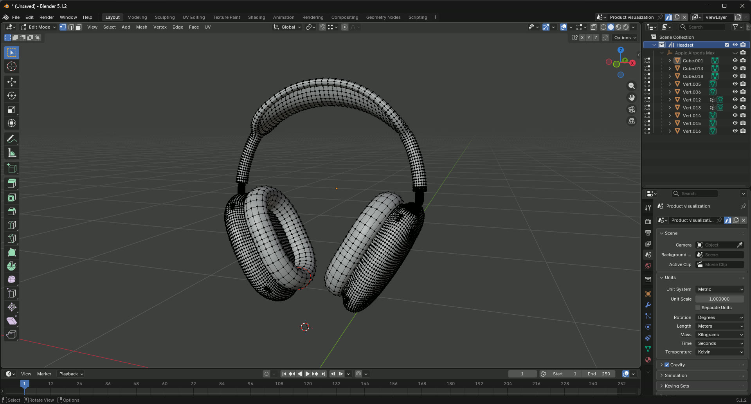Open the Material properties tab

point(648,360)
